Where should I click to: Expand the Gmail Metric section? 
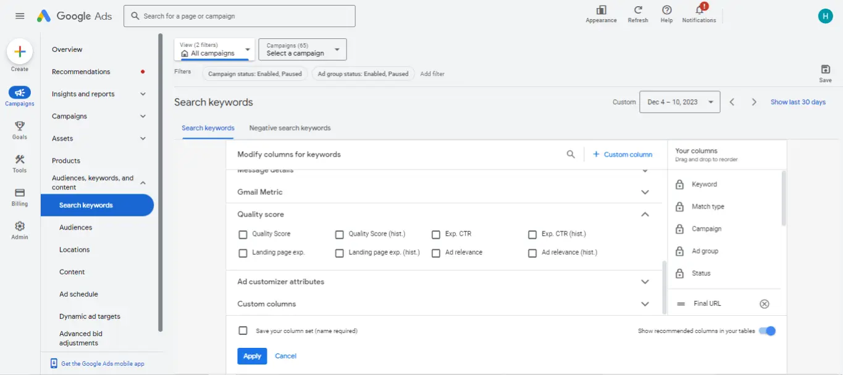pos(645,192)
